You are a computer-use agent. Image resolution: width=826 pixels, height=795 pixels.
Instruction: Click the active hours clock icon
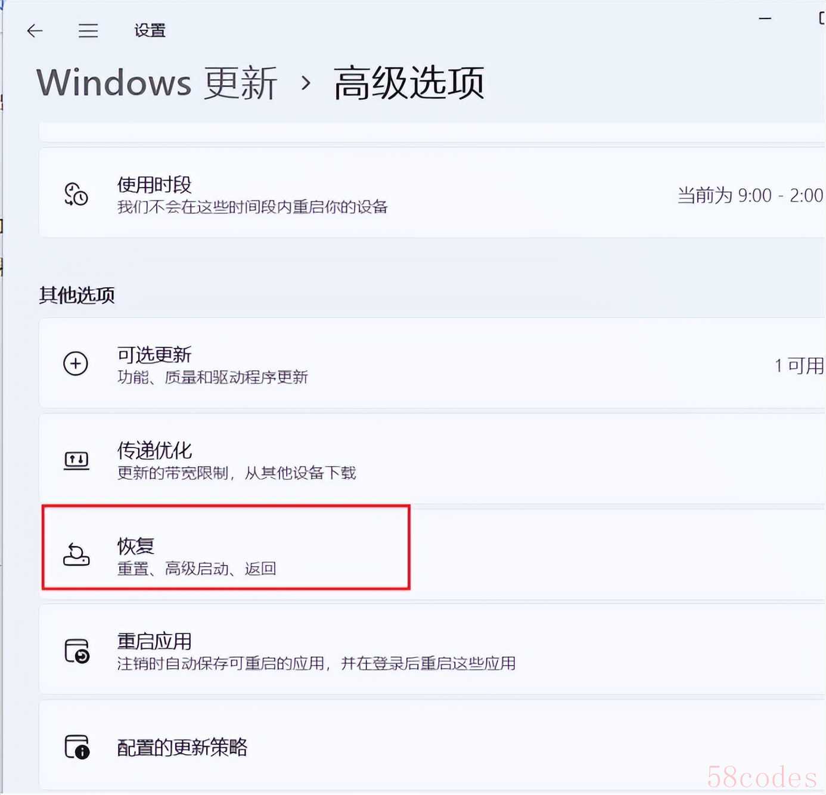(x=76, y=194)
